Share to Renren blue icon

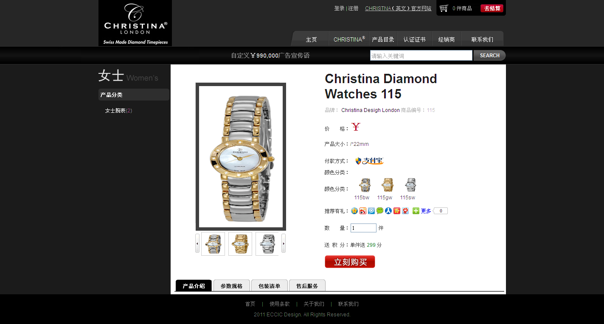388,211
